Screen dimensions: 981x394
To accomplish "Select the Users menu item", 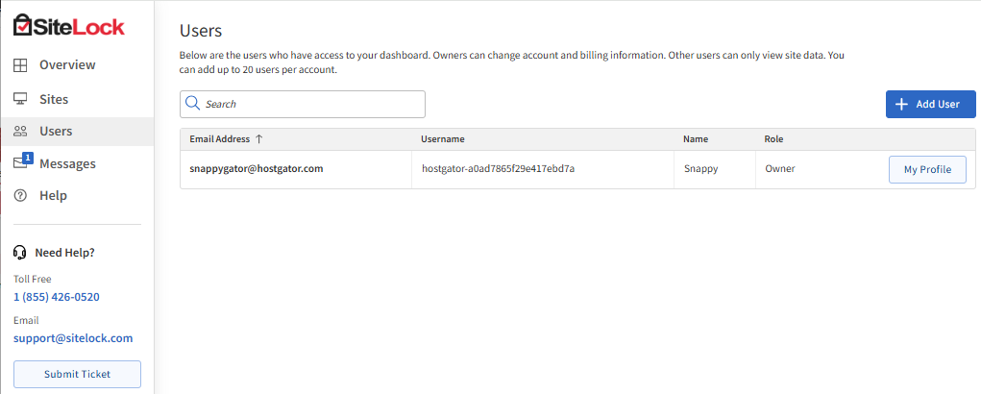I will pyautogui.click(x=78, y=132).
